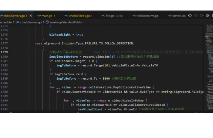213x138 pixels.
Task: Click Go to previous change icon
Action: tap(190, 16)
